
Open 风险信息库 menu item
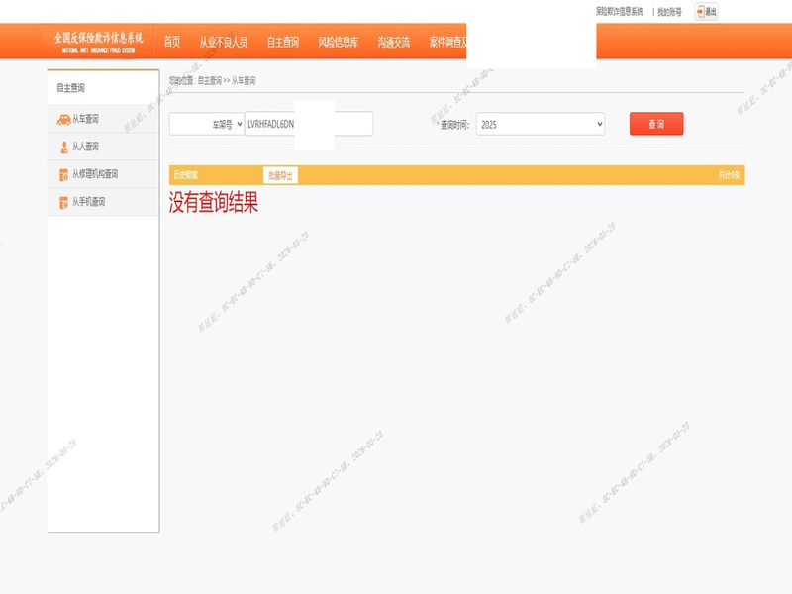coord(338,42)
